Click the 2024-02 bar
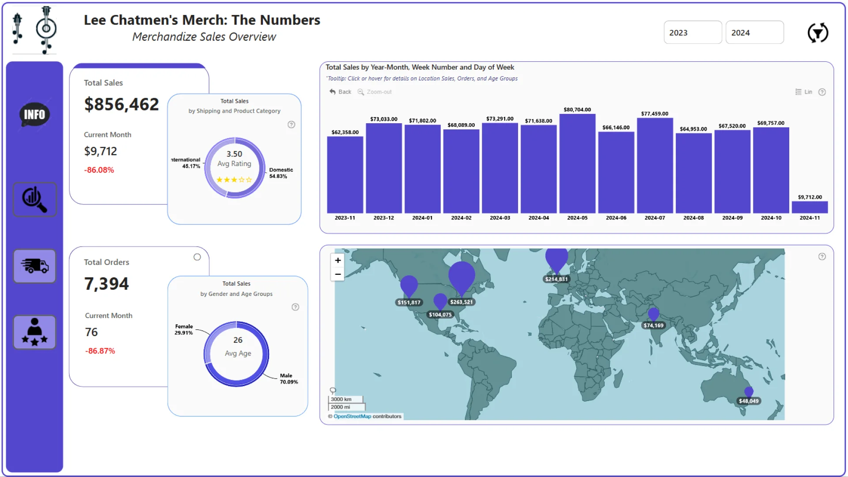 [x=461, y=171]
